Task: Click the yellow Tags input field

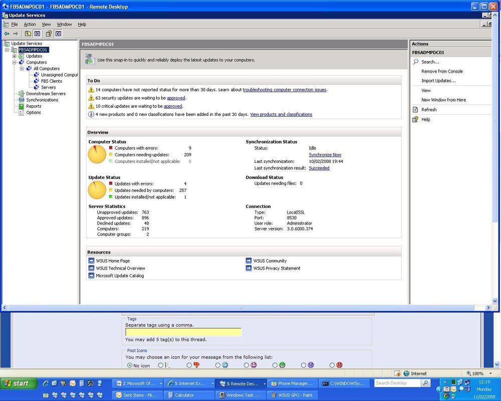Action: [183, 332]
